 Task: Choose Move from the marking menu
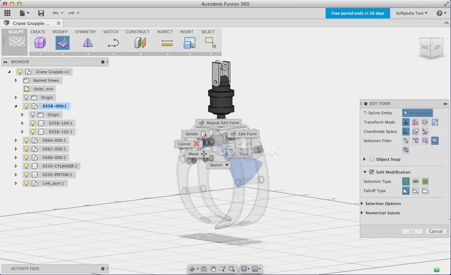click(x=197, y=154)
